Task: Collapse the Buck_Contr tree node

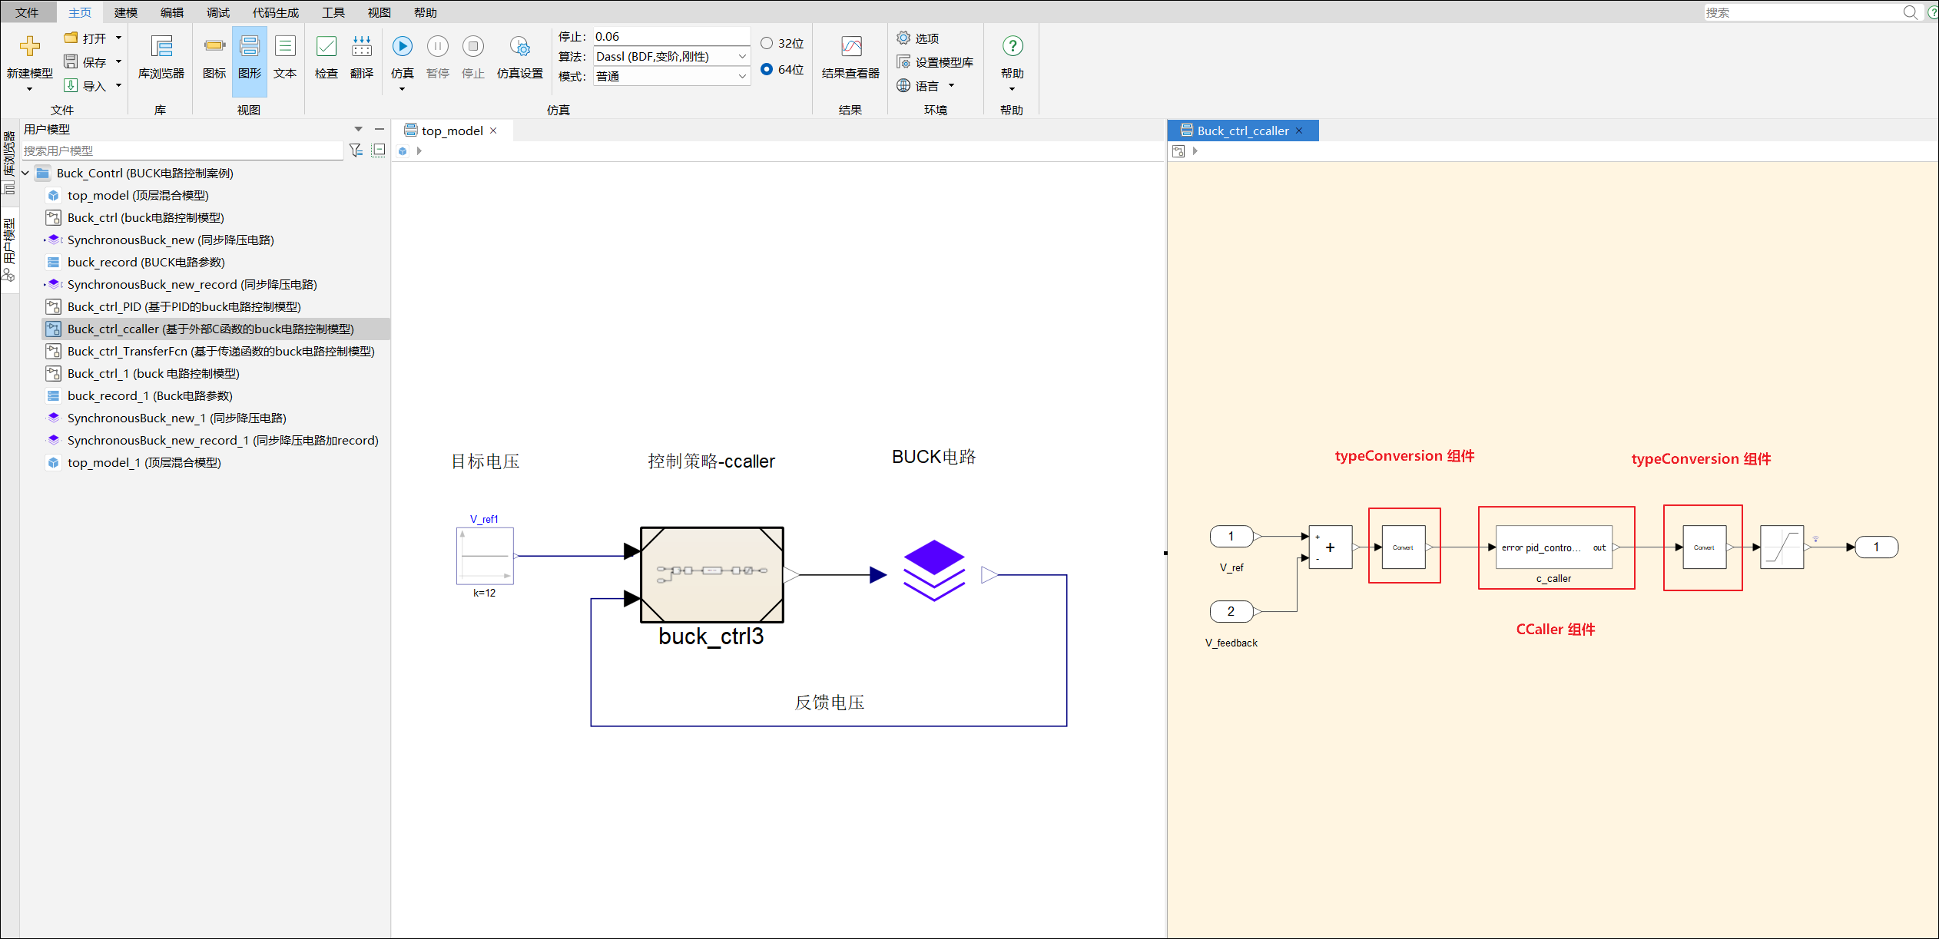Action: pyautogui.click(x=25, y=174)
